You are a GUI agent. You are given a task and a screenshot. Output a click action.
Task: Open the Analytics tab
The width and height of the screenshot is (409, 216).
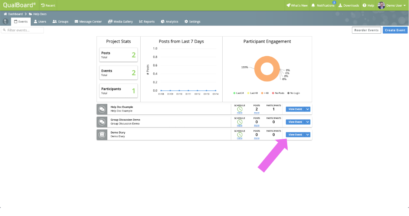[x=170, y=21]
